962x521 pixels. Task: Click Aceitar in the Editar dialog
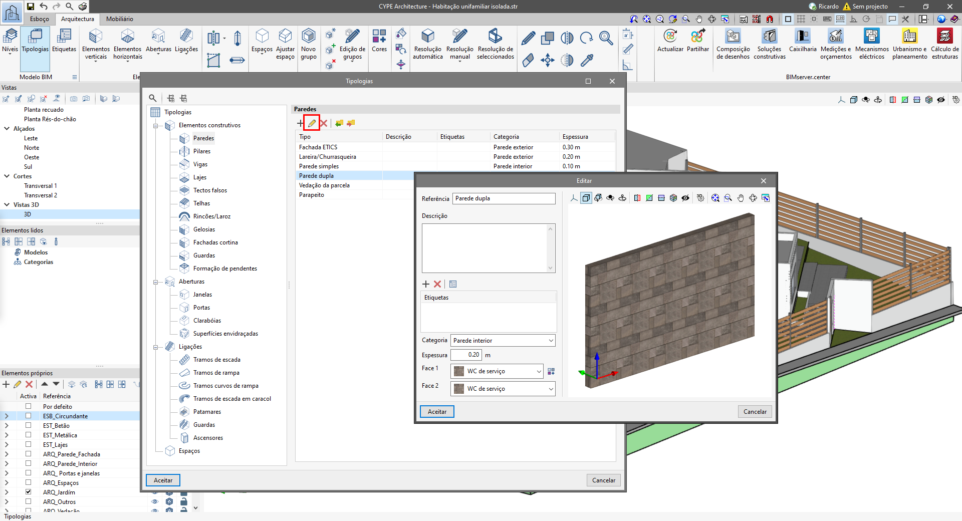(437, 412)
